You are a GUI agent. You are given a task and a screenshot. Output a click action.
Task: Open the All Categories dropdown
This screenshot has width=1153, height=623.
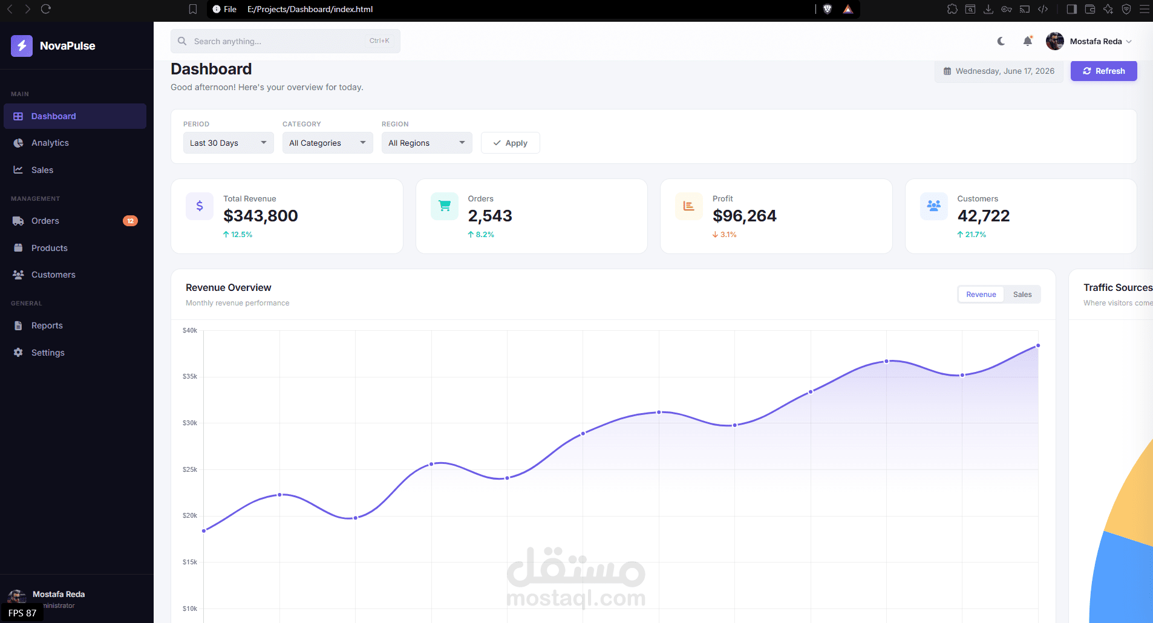point(327,143)
